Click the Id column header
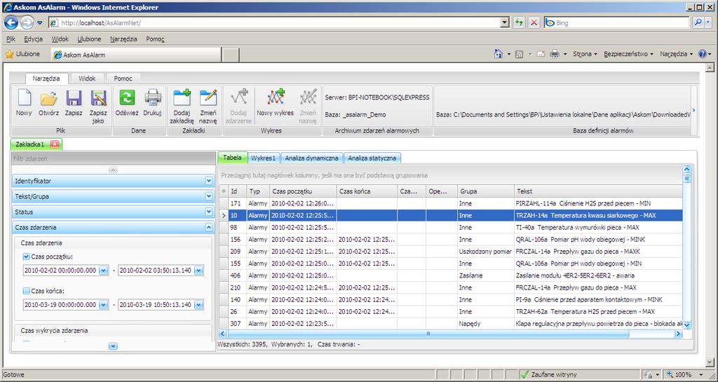 pyautogui.click(x=237, y=191)
